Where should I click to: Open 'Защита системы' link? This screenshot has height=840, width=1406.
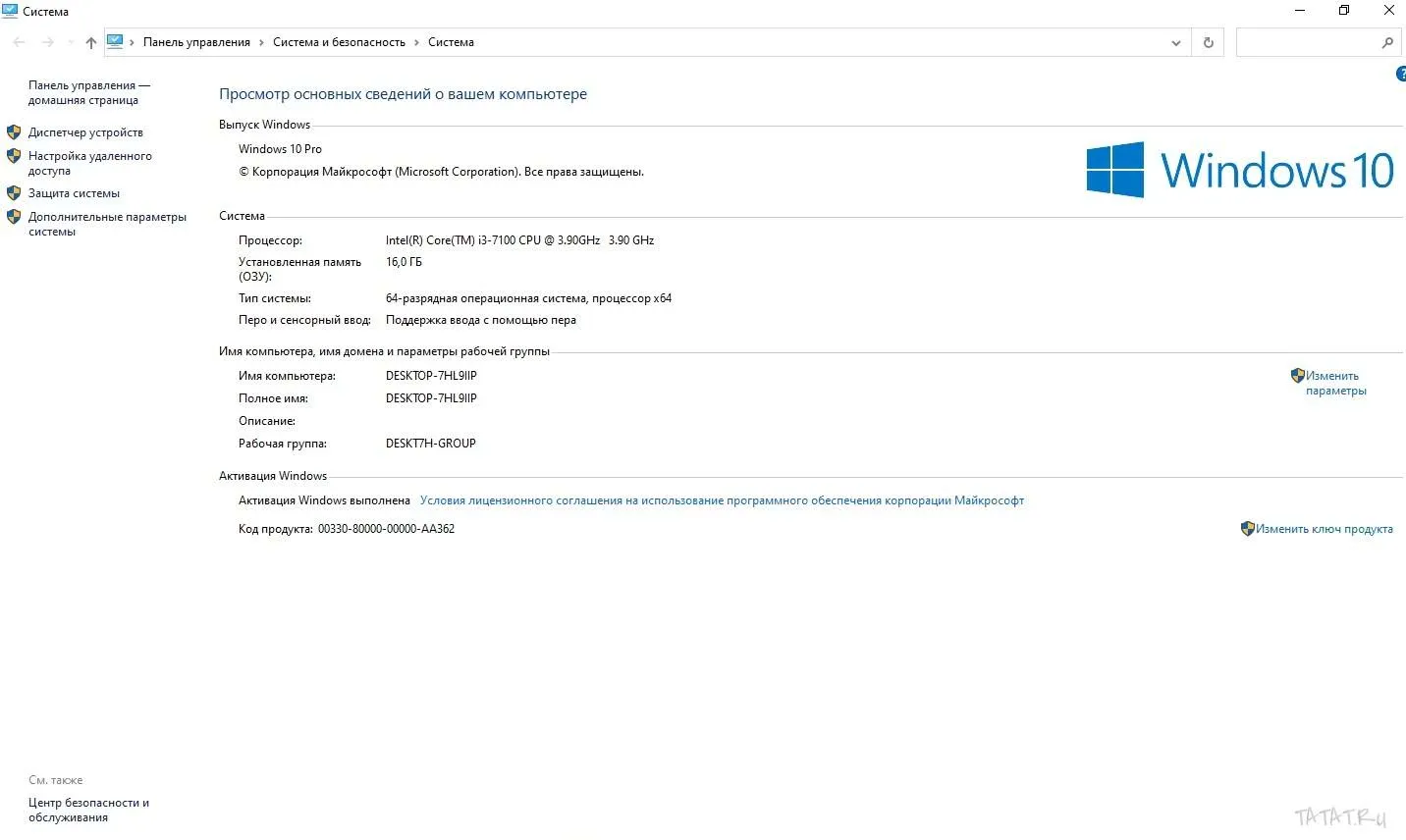(x=74, y=193)
